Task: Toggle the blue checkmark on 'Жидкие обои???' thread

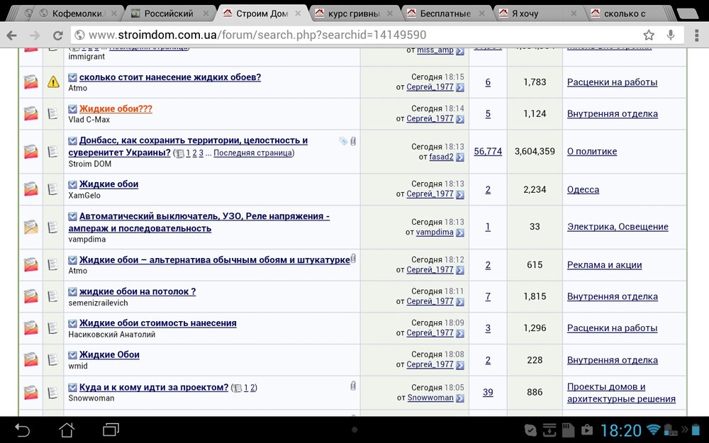Action: coord(73,108)
